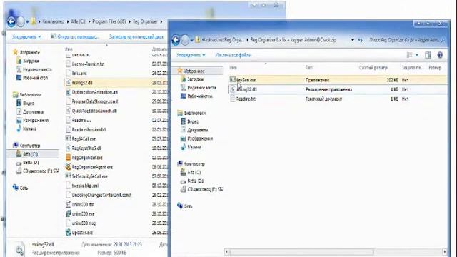Select Избранное in the zip window sidebar
Screen dimensions: 457x257
[194, 71]
